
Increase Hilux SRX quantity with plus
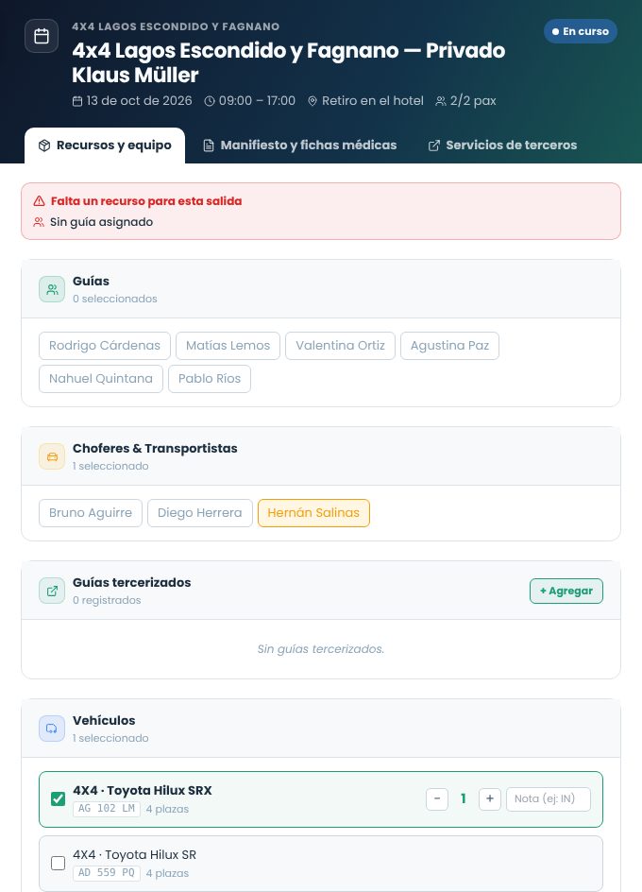(490, 799)
